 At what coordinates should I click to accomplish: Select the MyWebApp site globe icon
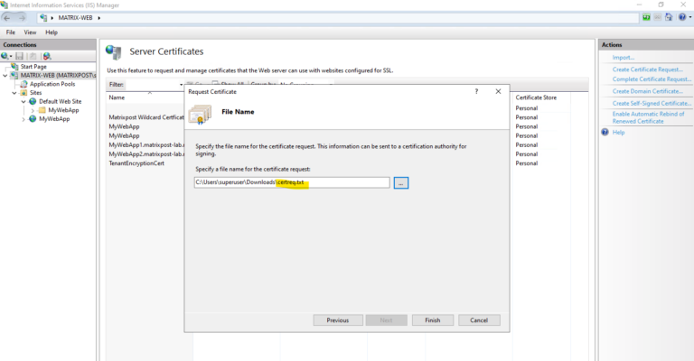click(x=33, y=119)
